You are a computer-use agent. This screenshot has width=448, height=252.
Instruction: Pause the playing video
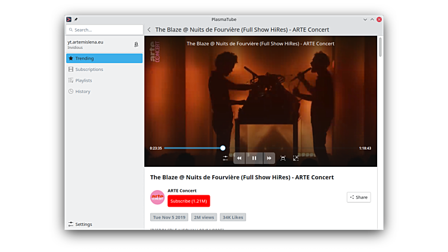click(x=254, y=158)
